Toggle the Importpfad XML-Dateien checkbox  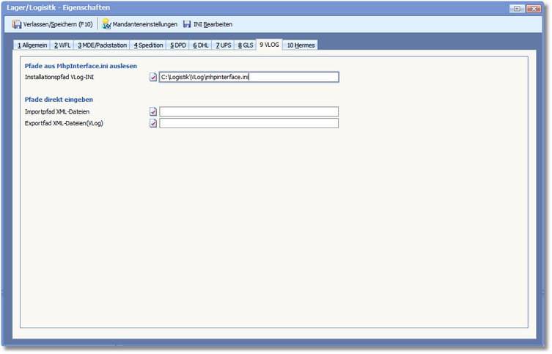pos(153,112)
